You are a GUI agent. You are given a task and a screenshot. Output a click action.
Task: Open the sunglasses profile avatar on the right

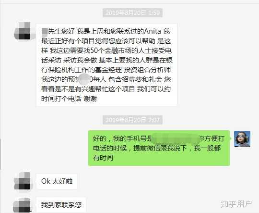tap(242, 139)
